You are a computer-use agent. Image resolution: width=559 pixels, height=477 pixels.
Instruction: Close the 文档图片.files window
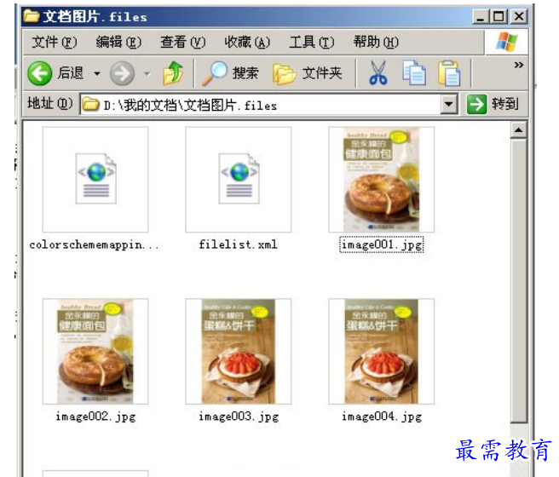tap(519, 16)
